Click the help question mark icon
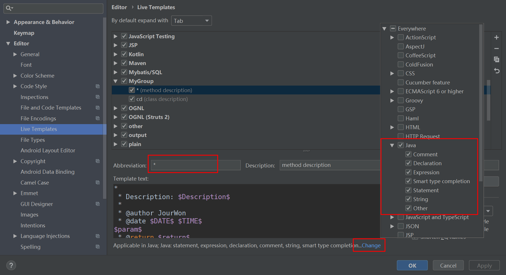The height and width of the screenshot is (275, 506). (x=11, y=265)
